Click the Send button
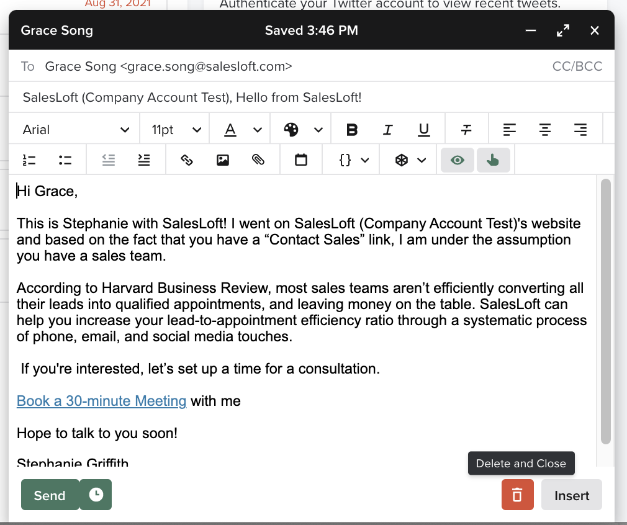The width and height of the screenshot is (627, 525). (50, 495)
